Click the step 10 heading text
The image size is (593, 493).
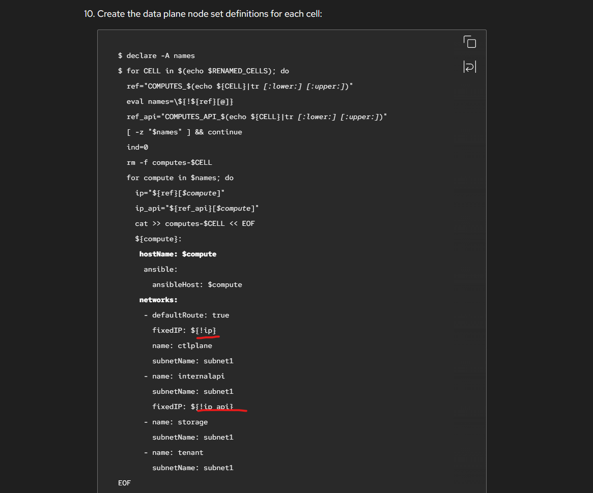tap(209, 14)
